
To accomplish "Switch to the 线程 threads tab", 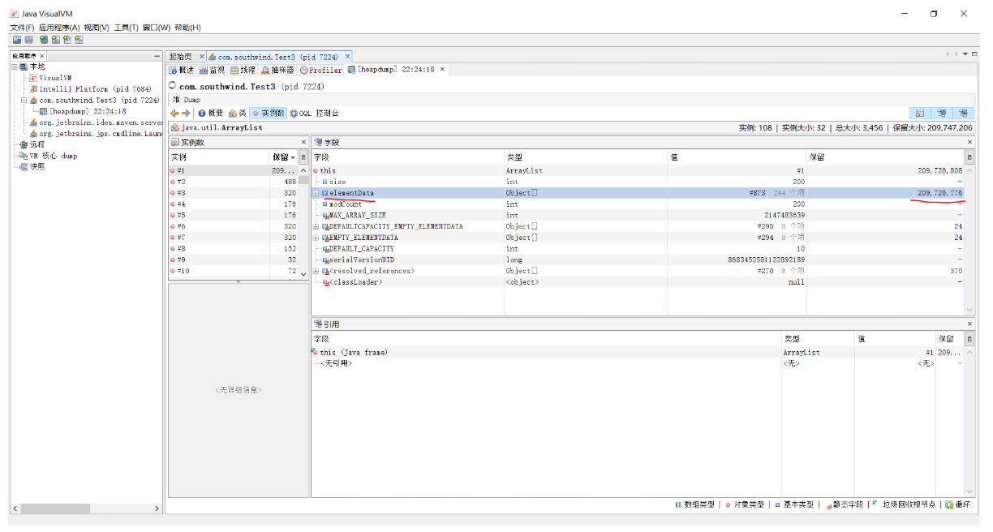I will (243, 71).
